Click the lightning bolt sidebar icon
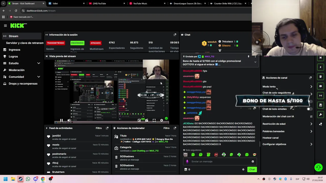The height and width of the screenshot is (183, 326). coord(321,67)
